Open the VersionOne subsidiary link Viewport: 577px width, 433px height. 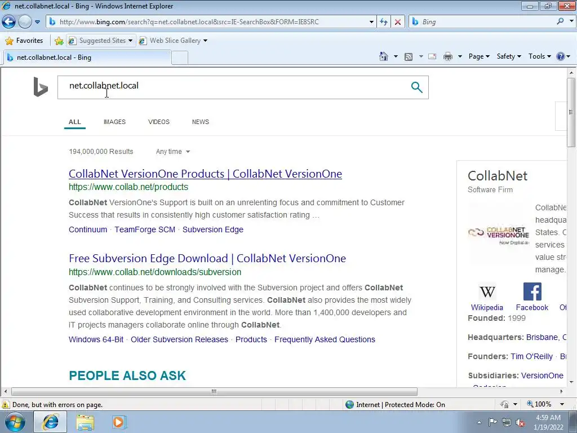tap(542, 375)
